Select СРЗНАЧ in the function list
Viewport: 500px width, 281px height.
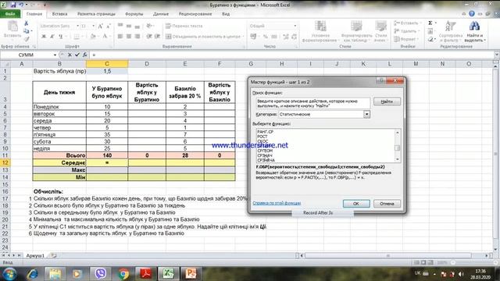265,155
